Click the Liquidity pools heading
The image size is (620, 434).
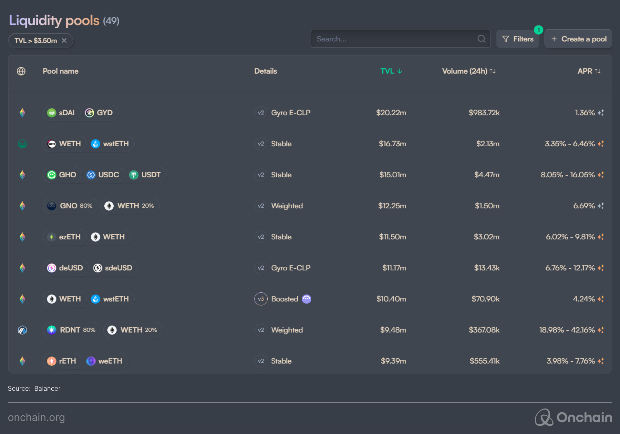point(54,21)
